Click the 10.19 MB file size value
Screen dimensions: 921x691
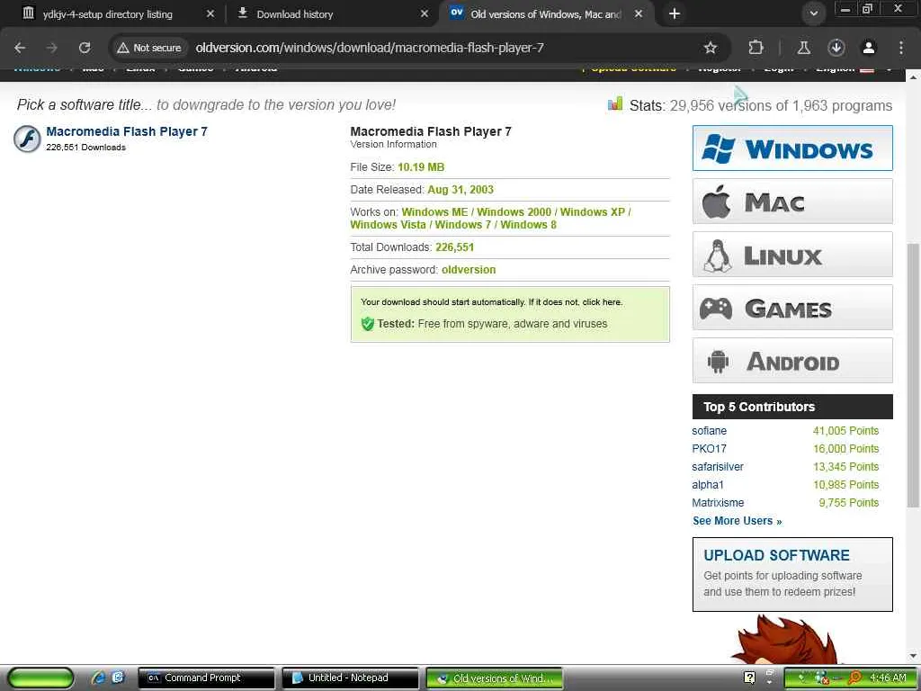[421, 166]
